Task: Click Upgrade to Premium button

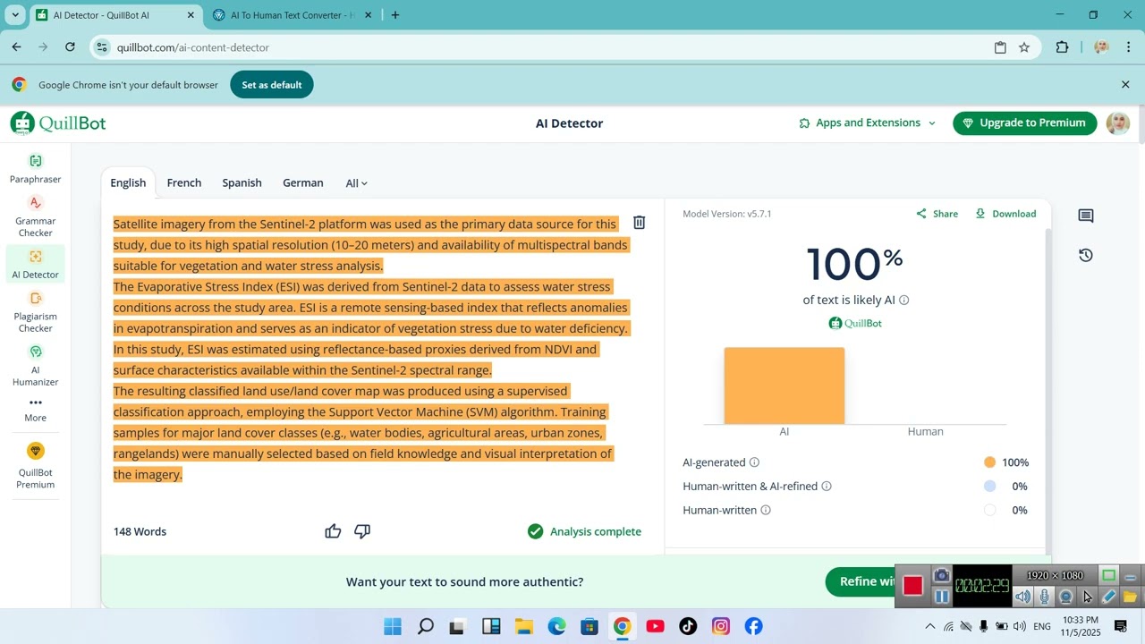Action: click(x=1024, y=123)
